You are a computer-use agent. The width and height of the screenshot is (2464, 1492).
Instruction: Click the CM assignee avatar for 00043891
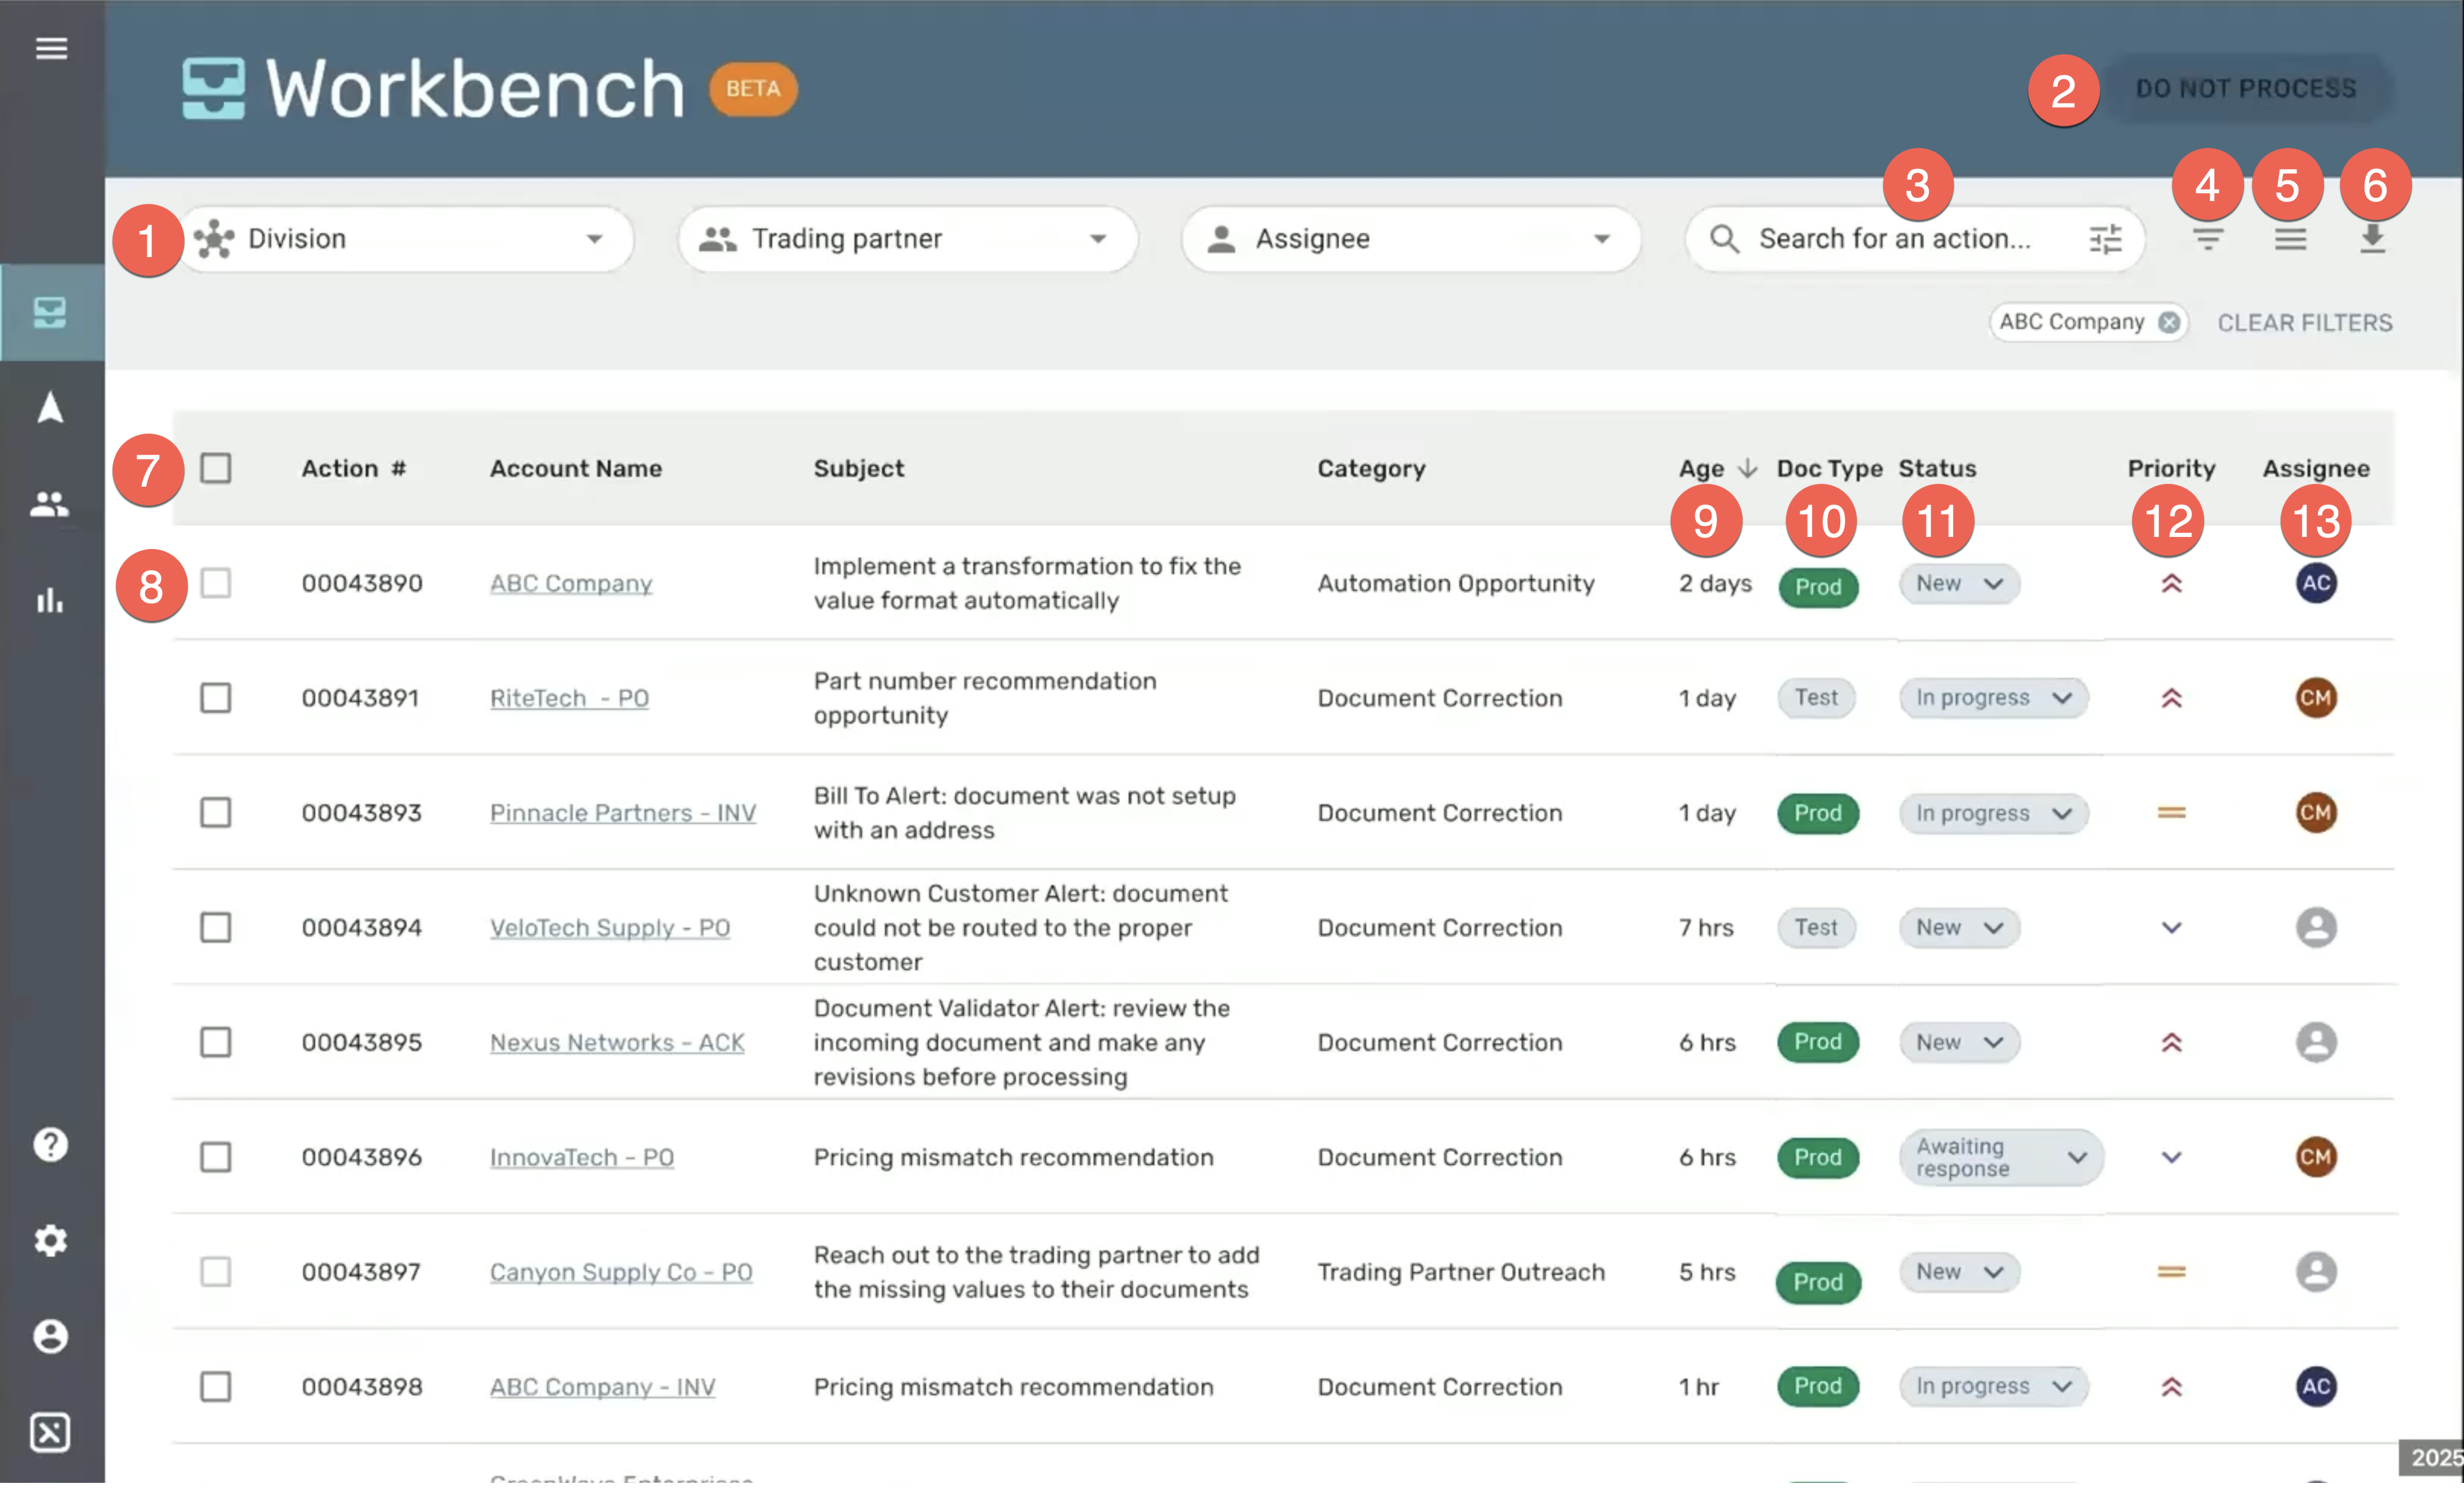2315,698
